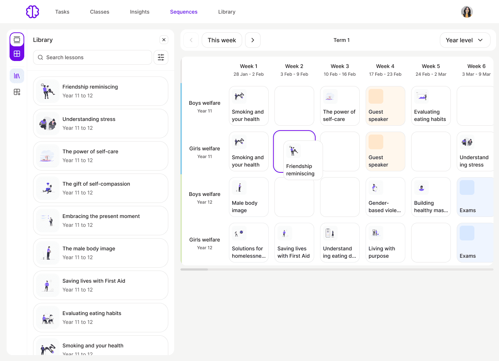Click the add grid sidebar icon
This screenshot has width=499, height=361.
(17, 92)
